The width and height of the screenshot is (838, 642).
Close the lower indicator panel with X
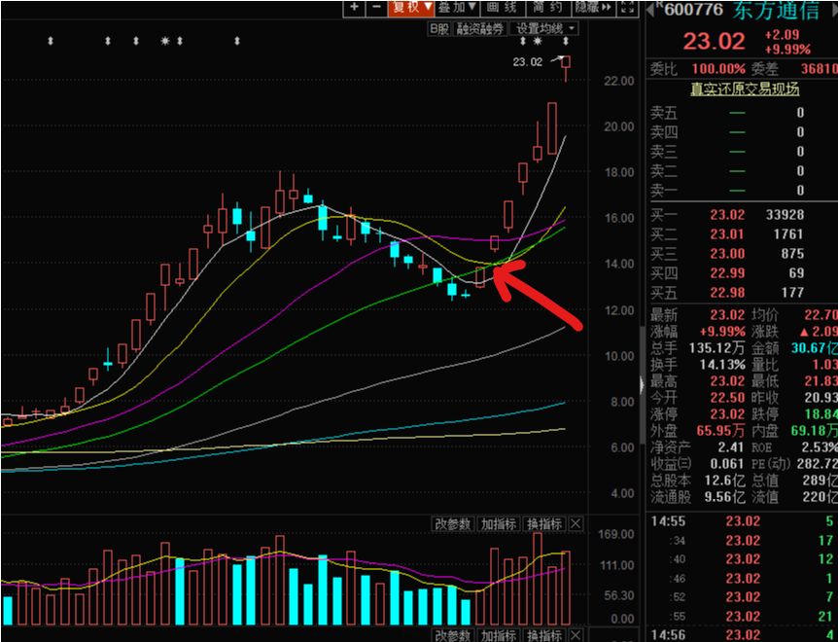click(576, 635)
